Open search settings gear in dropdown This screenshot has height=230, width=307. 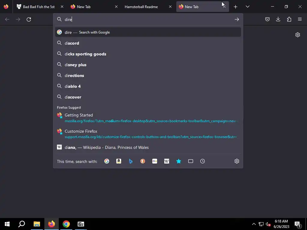click(x=237, y=161)
